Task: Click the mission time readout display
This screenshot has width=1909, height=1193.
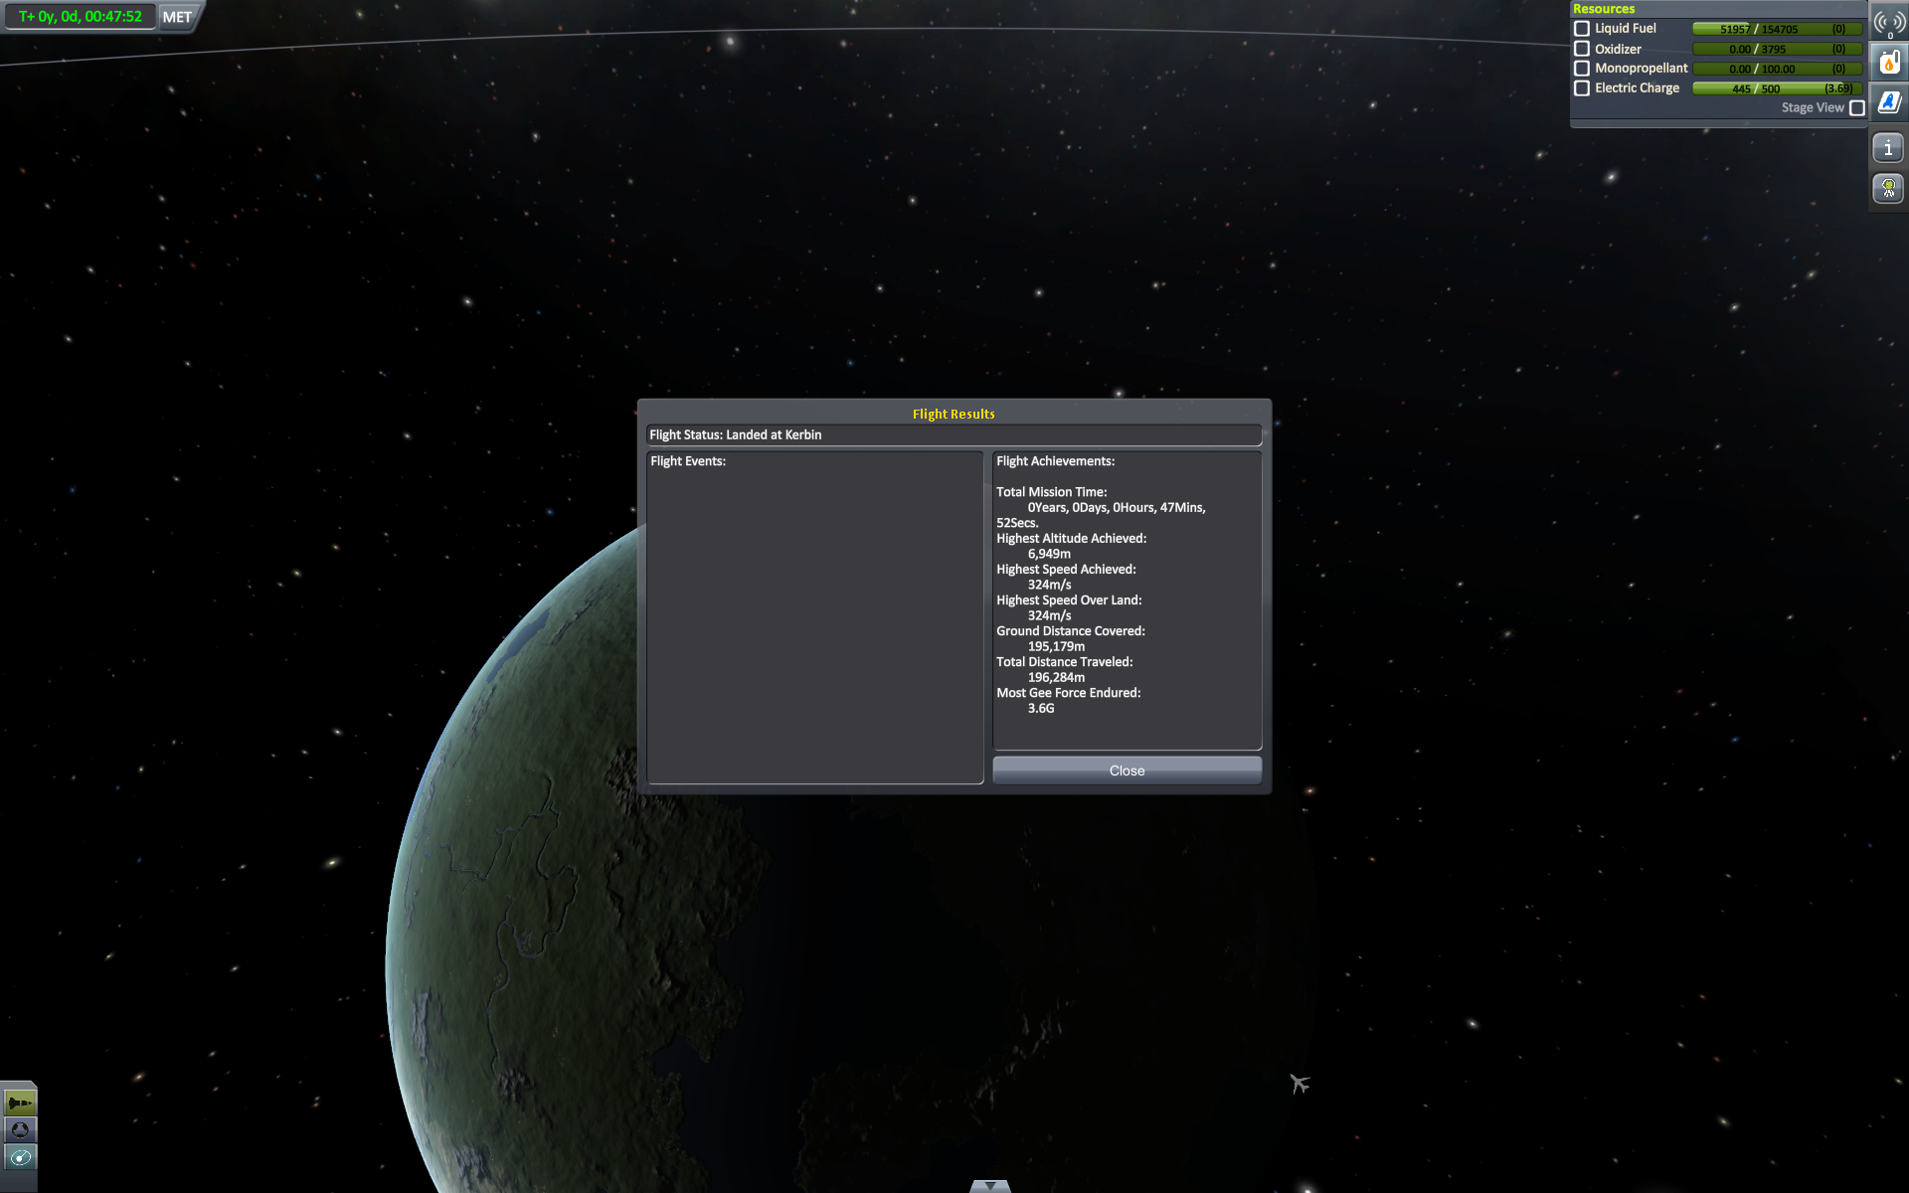Action: click(x=81, y=17)
